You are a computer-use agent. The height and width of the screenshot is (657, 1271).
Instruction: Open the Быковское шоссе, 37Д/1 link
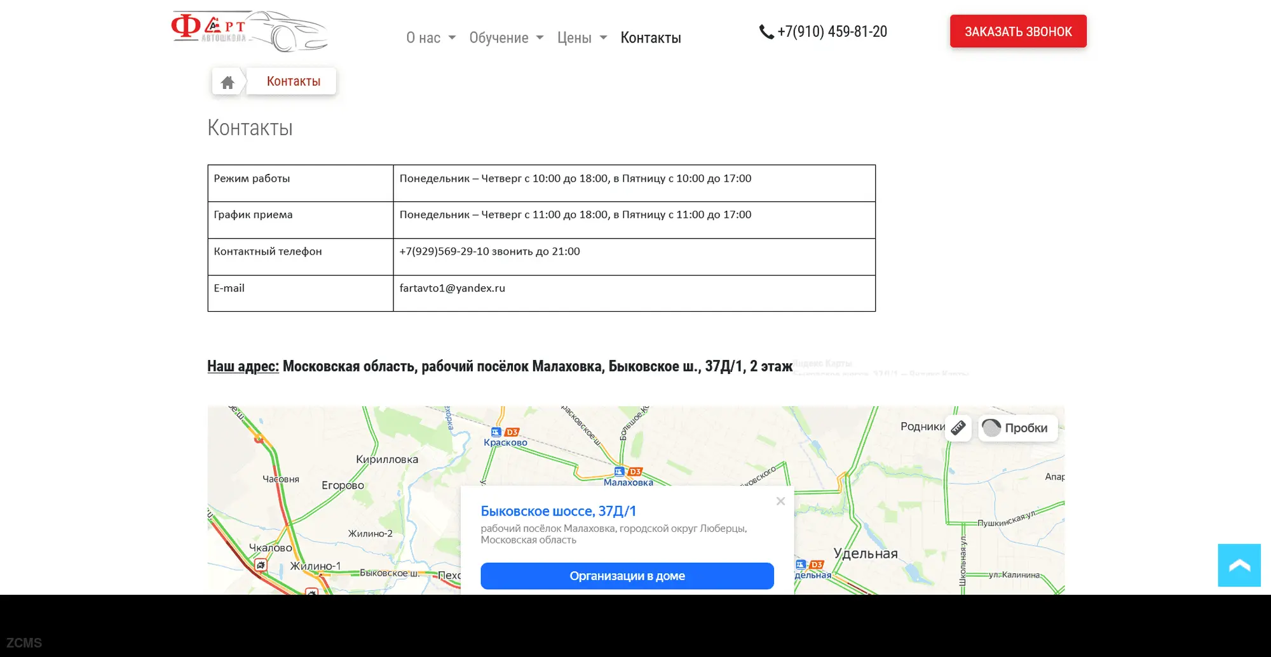558,511
